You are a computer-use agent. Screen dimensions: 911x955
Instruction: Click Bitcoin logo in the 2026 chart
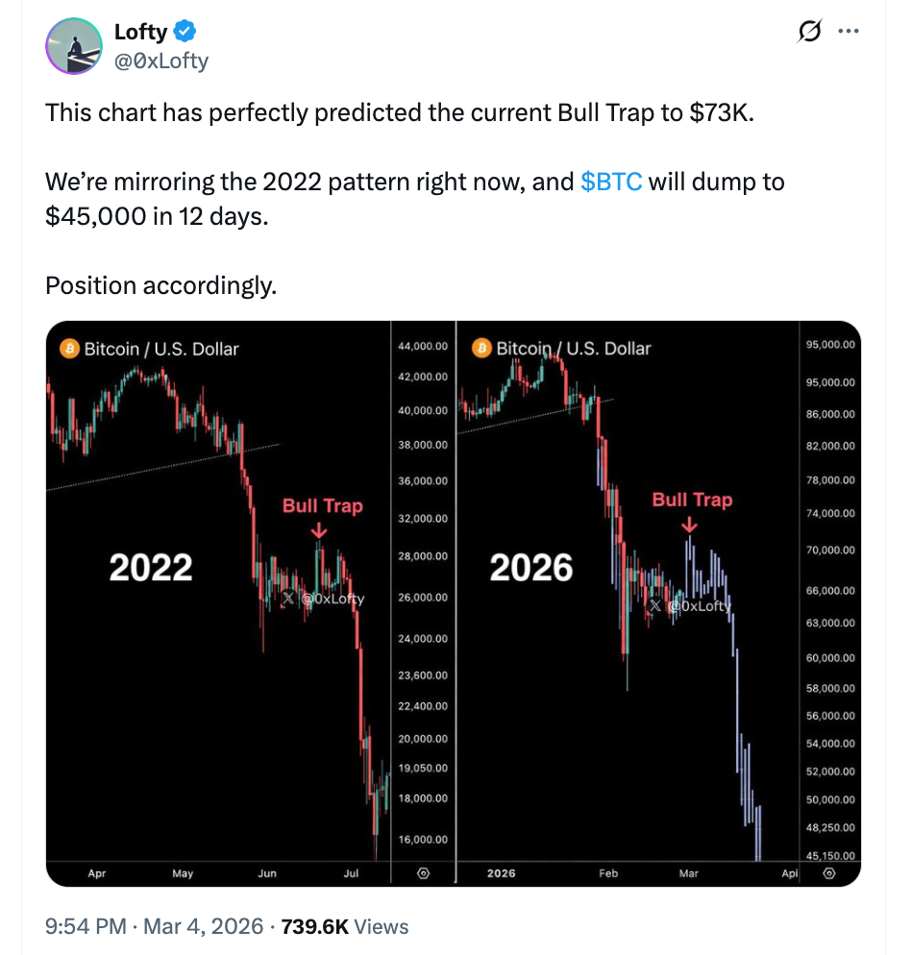tap(481, 348)
